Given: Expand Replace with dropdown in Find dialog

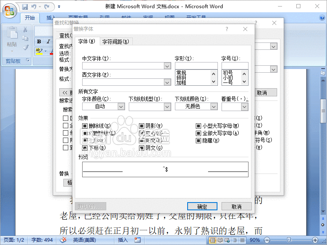Looking at the screenshot, I should coord(273,69).
